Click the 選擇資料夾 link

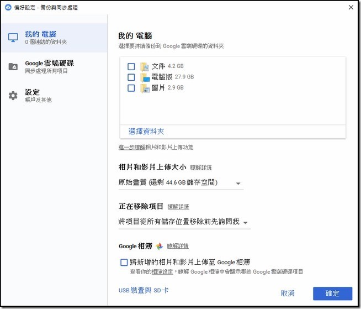pos(146,132)
